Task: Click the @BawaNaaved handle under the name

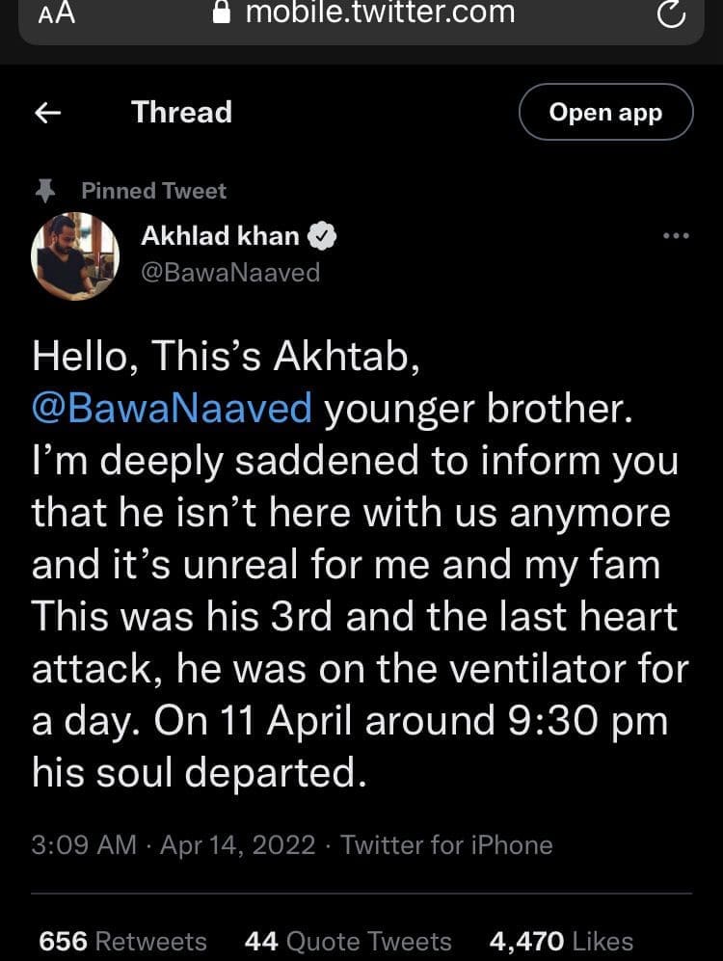Action: (230, 273)
